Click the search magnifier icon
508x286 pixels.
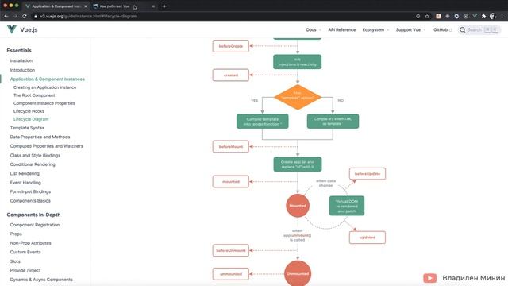[x=462, y=30]
